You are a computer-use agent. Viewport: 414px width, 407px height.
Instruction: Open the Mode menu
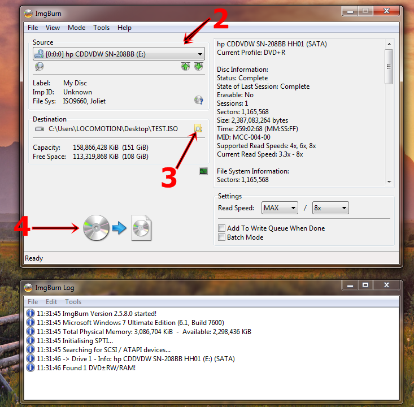click(77, 28)
